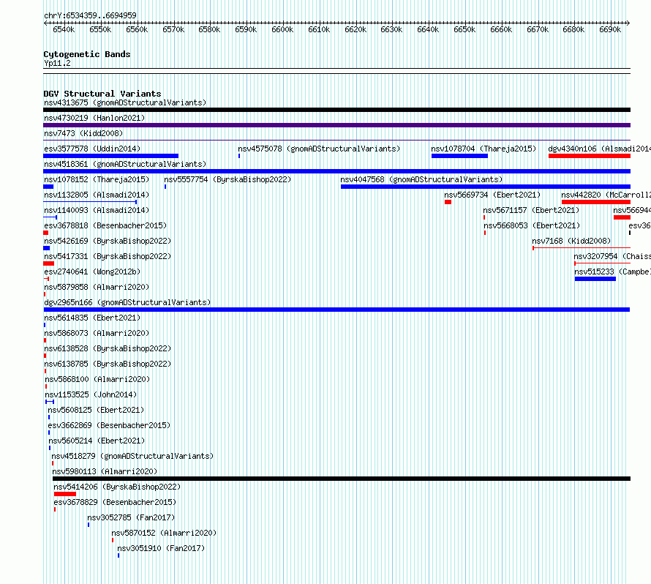This screenshot has height=584, width=651.
Task: Open esv3678818 (Besenbacher2015) label
Action: point(105,225)
